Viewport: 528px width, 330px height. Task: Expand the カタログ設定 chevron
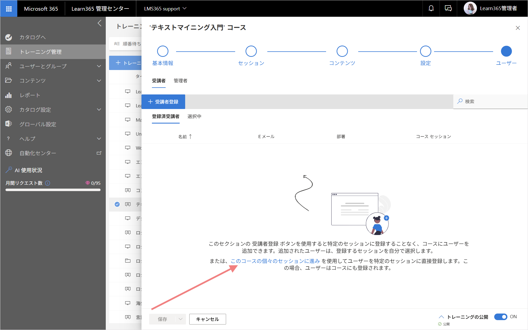(99, 110)
